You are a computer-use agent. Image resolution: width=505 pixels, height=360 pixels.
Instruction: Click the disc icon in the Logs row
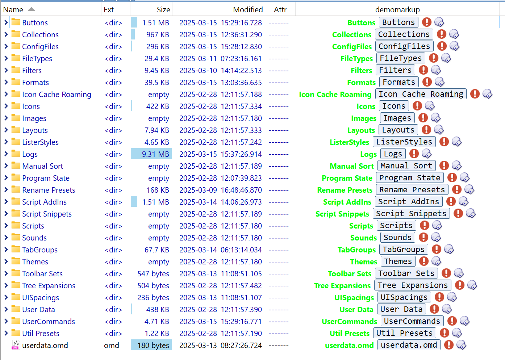point(426,154)
